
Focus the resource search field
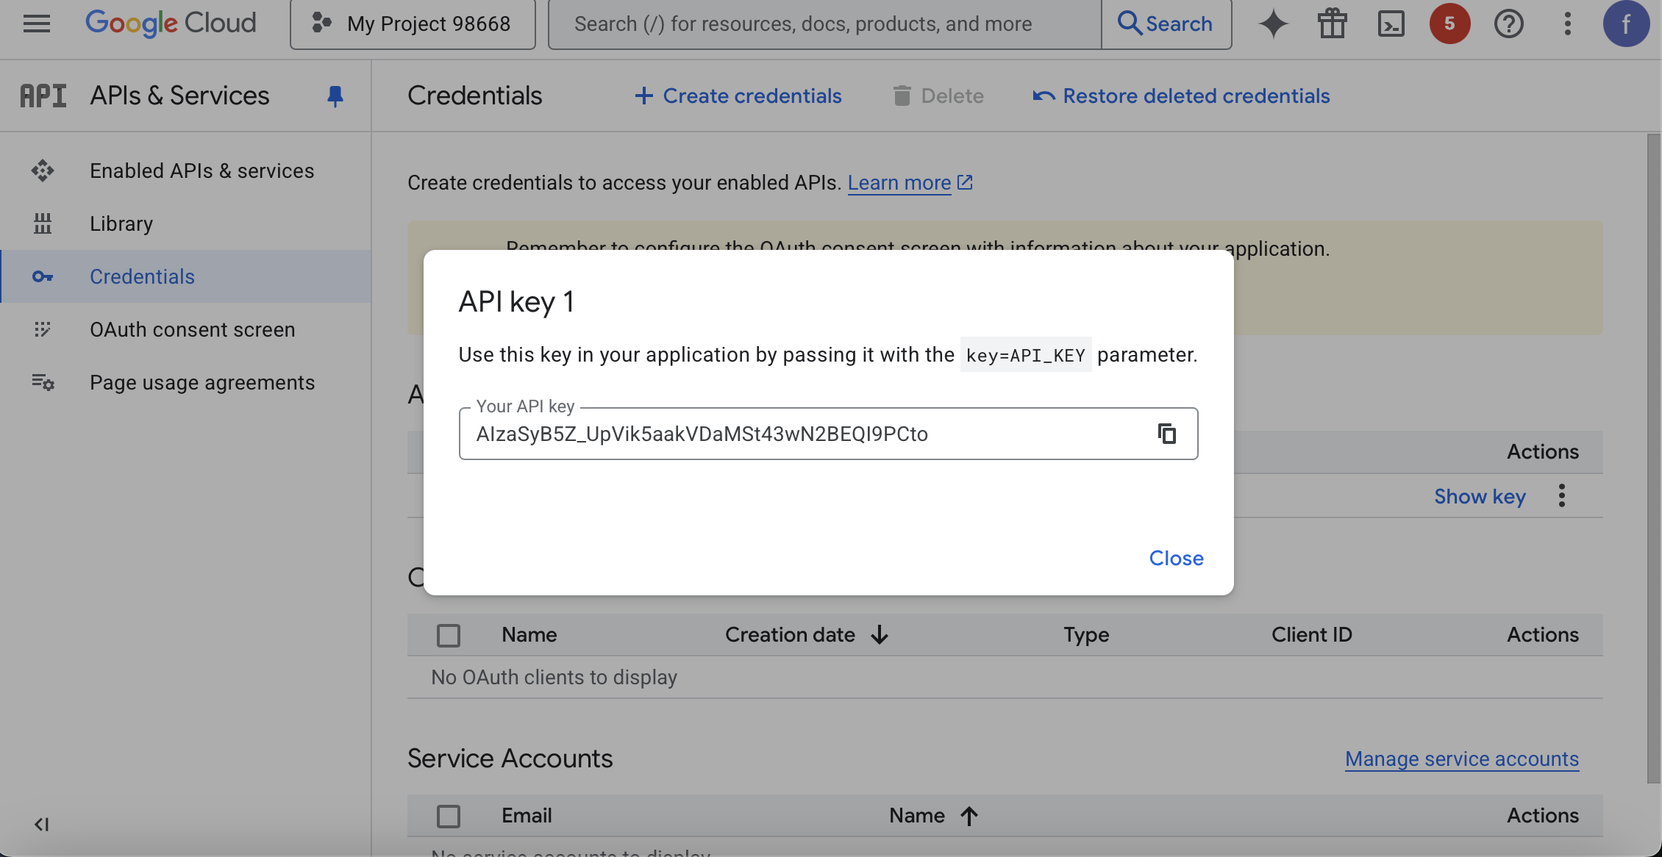pos(824,24)
